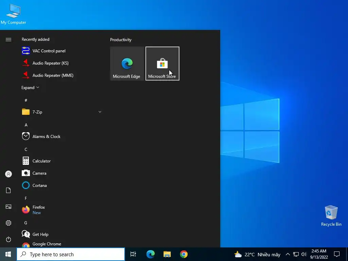Open Audio Repeater (MME)
The width and height of the screenshot is (348, 261).
click(x=62, y=75)
